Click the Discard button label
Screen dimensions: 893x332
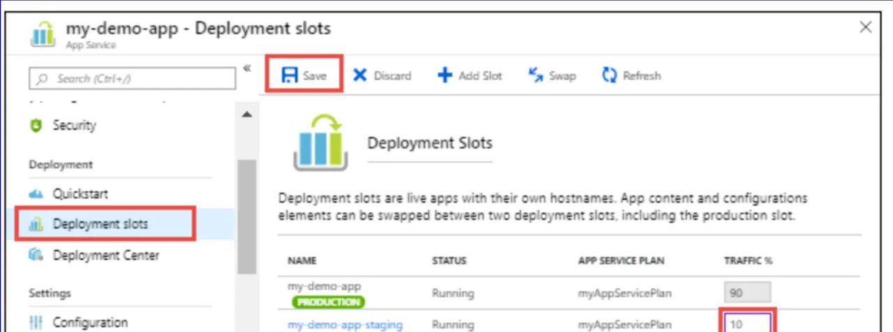point(392,76)
